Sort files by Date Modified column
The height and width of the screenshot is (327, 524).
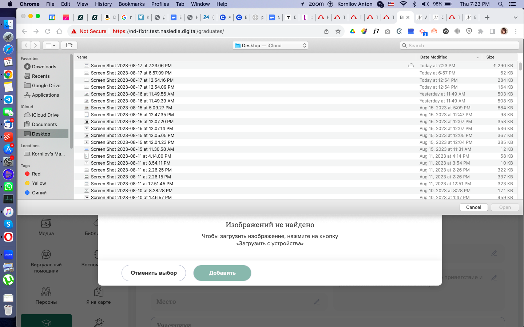pyautogui.click(x=448, y=57)
